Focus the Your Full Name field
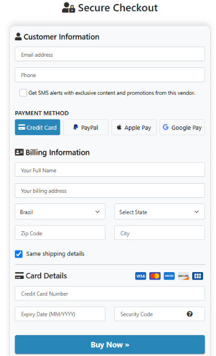This screenshot has height=356, width=216. click(x=110, y=169)
